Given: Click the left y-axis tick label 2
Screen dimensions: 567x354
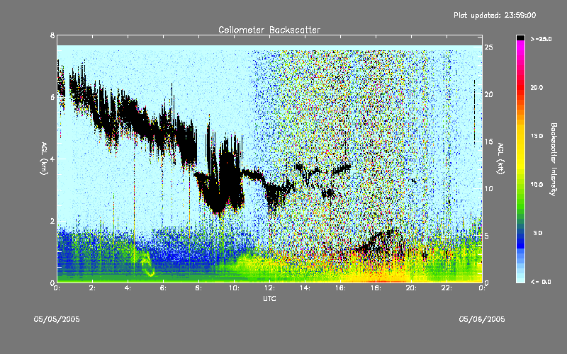Looking at the screenshot, I should pos(52,221).
